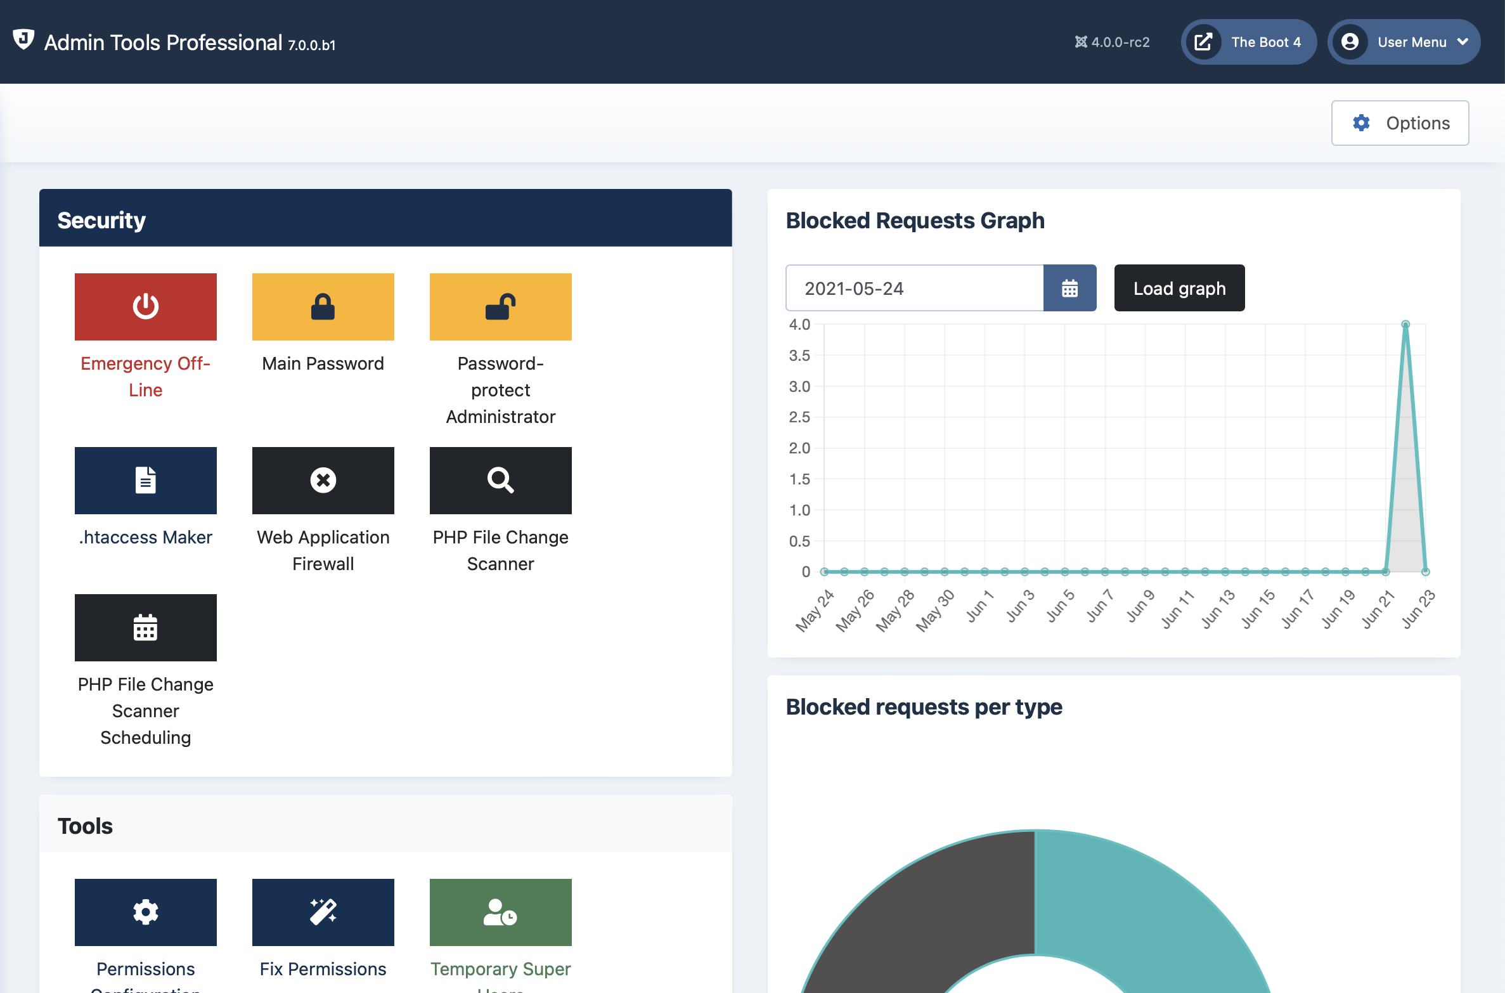Screen dimensions: 1505x993
Task: Click the Fix Permissions label
Action: 323,969
